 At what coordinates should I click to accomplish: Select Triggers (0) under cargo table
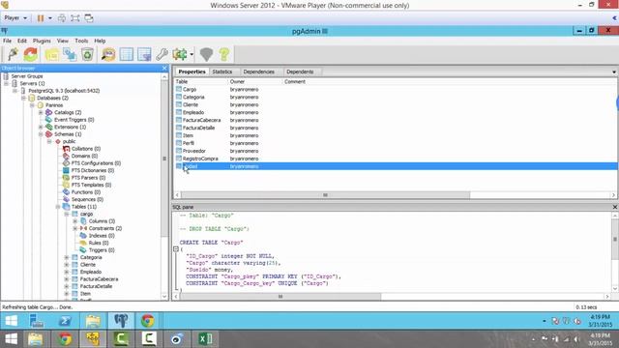point(102,250)
